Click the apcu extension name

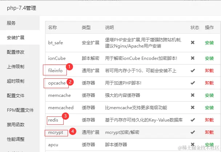coord(53,145)
